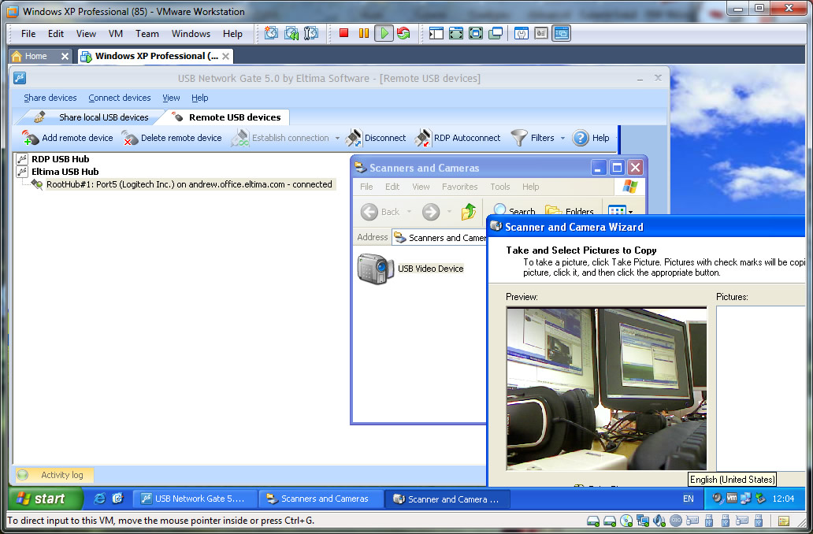Click Address field in Scanners and Cameras
Image resolution: width=813 pixels, height=534 pixels.
pos(439,237)
